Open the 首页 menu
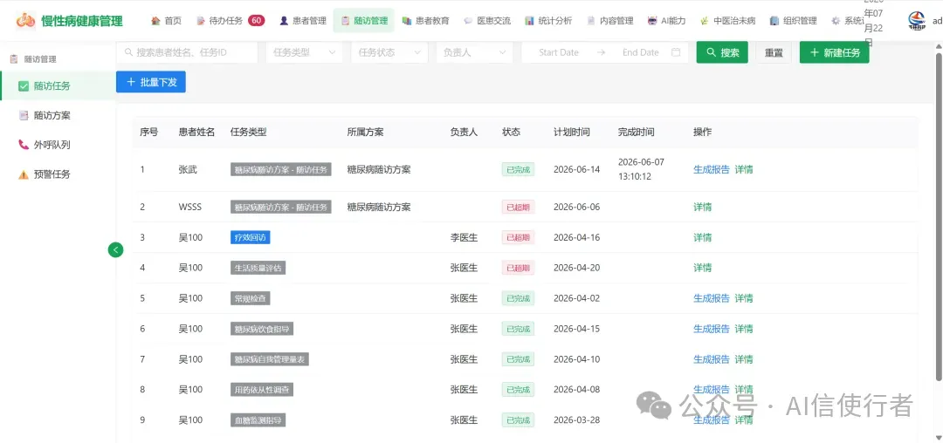 point(166,21)
